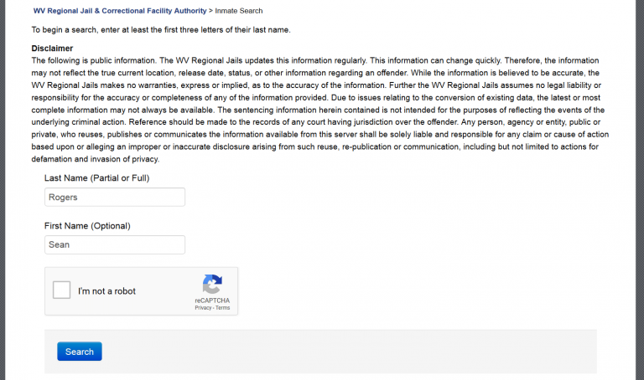Click the blue Search button

tap(80, 352)
